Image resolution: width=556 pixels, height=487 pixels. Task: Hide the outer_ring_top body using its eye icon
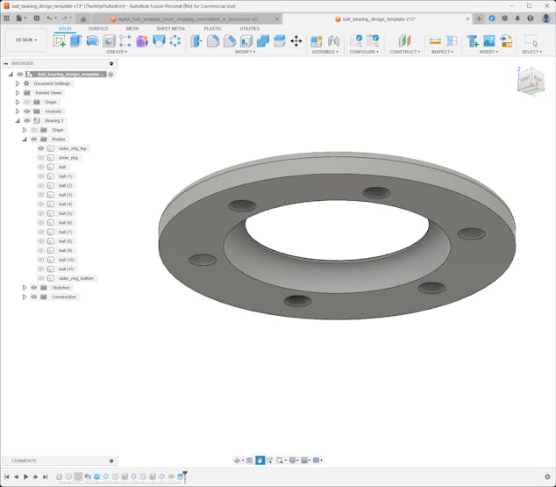click(x=40, y=148)
